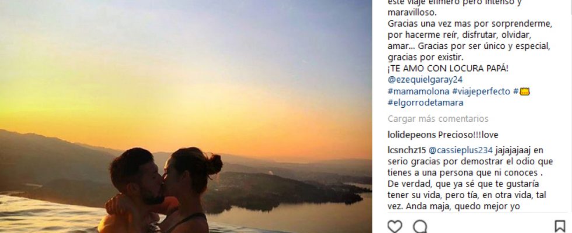The width and height of the screenshot is (572, 233).
Task: Click the TE AMO CON LOCURA PAPÁ caption line
Action: click(448, 69)
